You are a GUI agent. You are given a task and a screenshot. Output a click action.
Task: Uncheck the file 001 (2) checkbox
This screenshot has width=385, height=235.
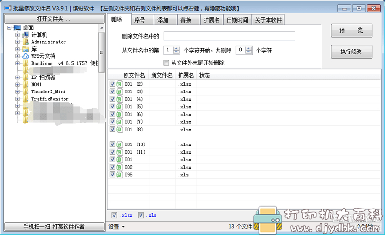coord(113,84)
